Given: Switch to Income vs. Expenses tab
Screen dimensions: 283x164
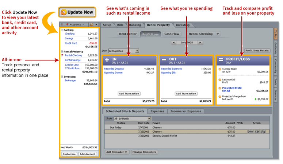Looking at the screenshot, I should click(186, 112).
